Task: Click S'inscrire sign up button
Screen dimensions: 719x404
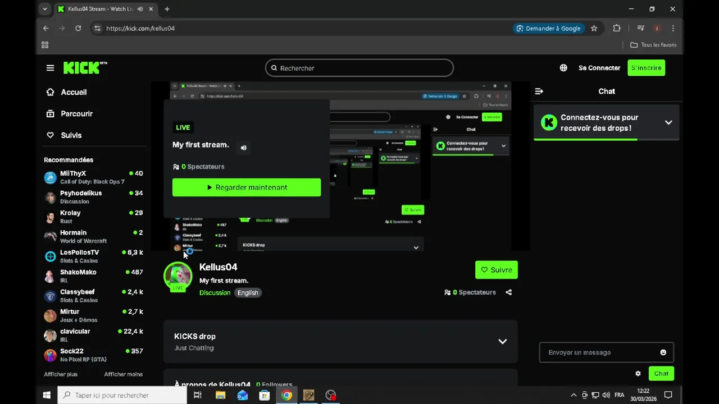Action: click(x=647, y=68)
